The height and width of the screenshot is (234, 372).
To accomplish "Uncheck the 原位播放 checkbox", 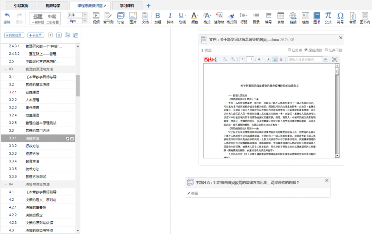I will [306, 50].
